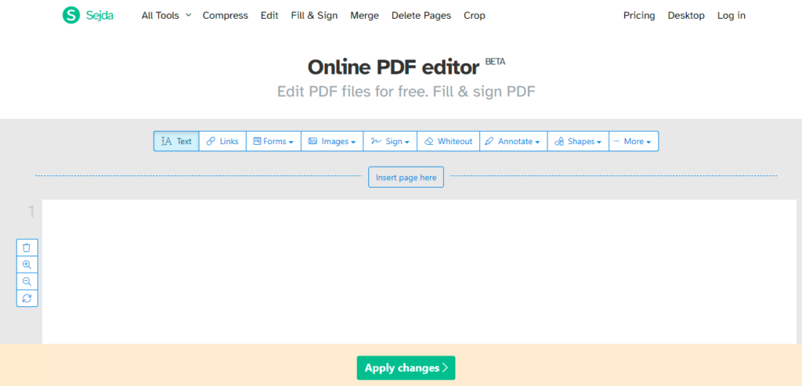This screenshot has width=802, height=386.
Task: Open the Forms dropdown
Action: point(273,141)
